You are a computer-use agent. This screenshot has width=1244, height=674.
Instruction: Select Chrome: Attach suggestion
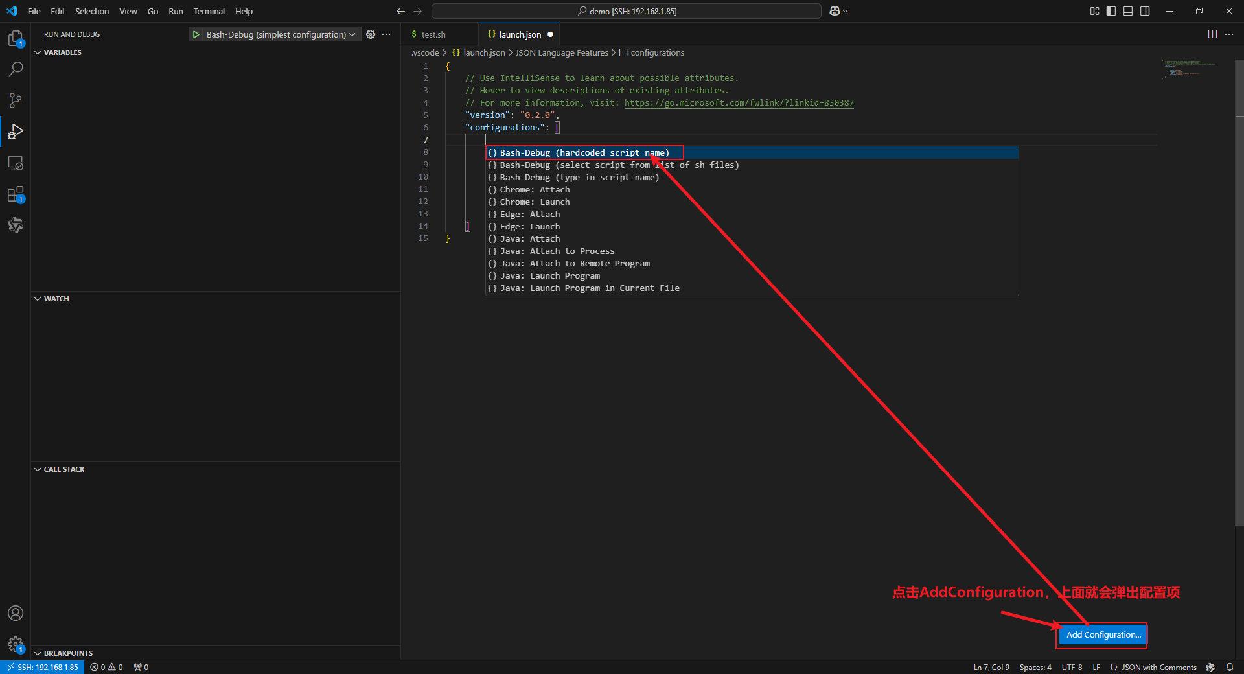[752, 189]
